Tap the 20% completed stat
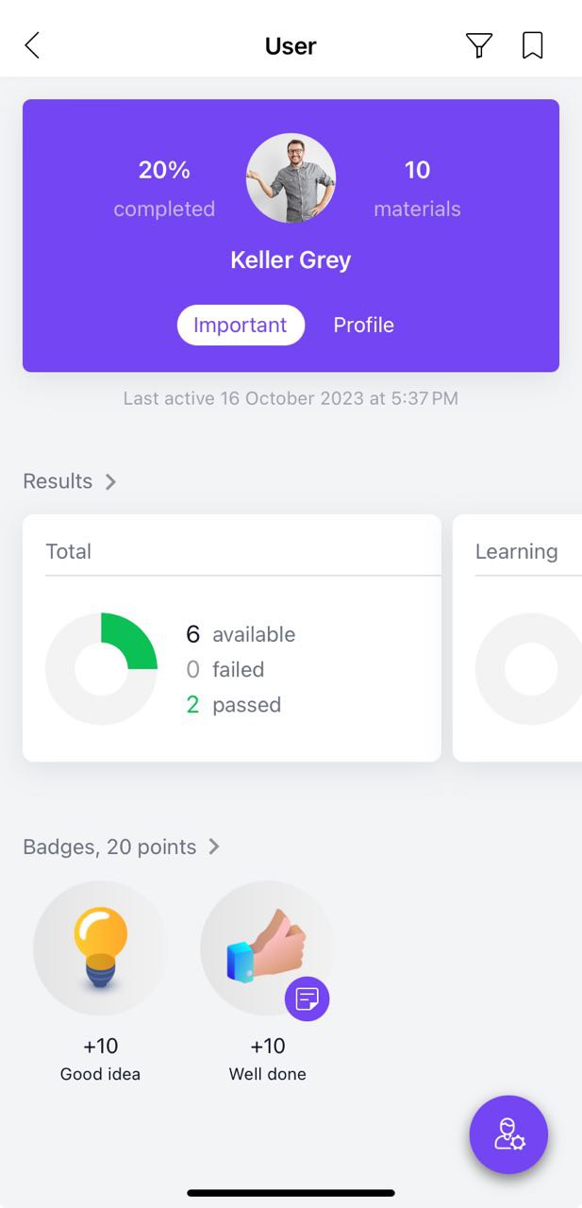 [164, 188]
